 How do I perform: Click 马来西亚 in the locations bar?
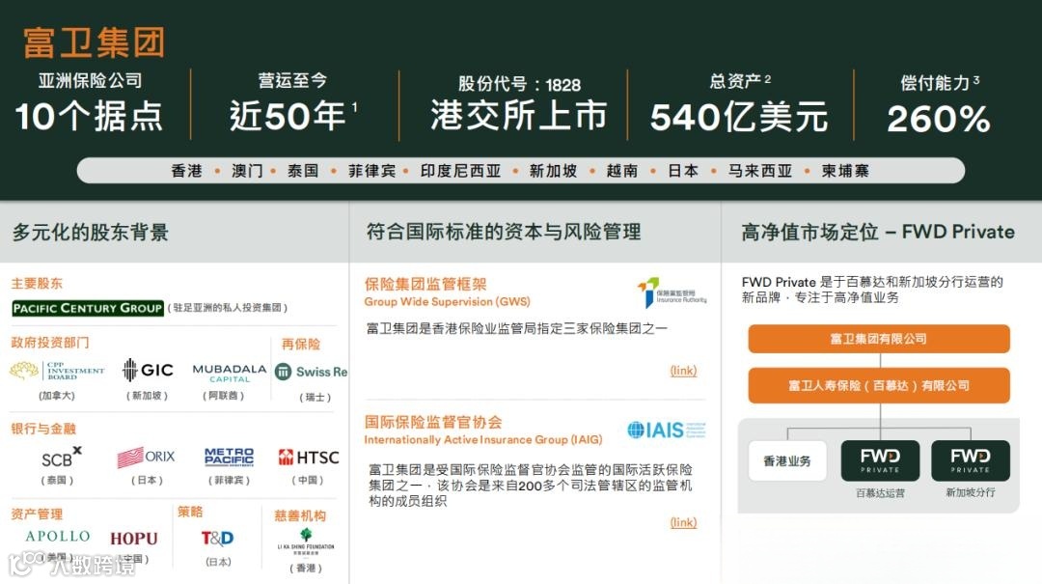pyautogui.click(x=760, y=171)
